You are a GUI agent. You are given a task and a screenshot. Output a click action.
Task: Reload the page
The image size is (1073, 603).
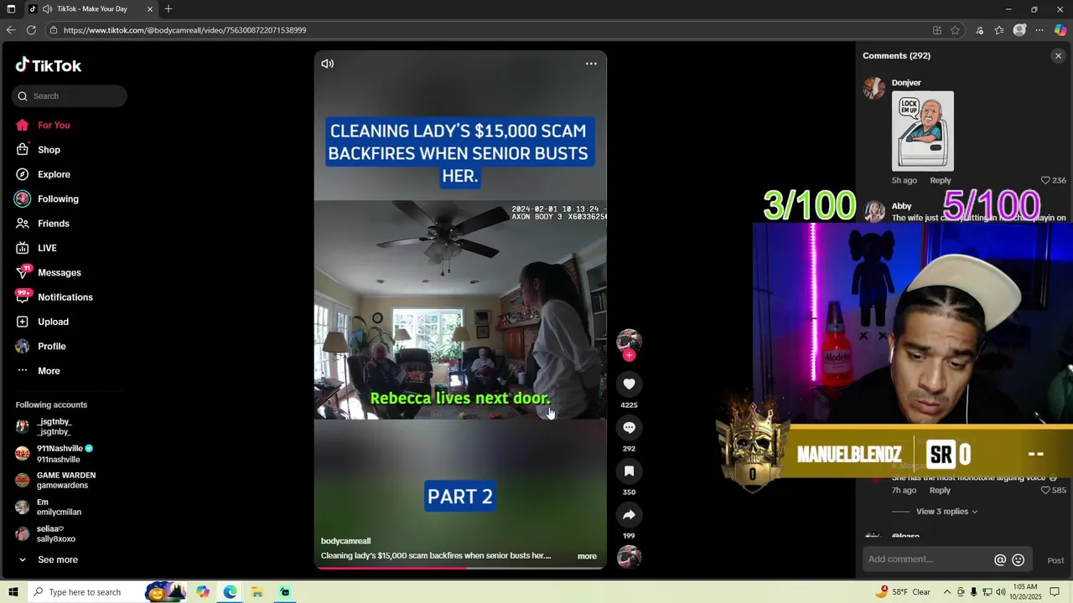click(31, 30)
